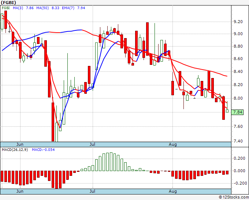Screen dimensions: 249x200
Task: Click Aug on the price chart time axis
Action: (172, 144)
